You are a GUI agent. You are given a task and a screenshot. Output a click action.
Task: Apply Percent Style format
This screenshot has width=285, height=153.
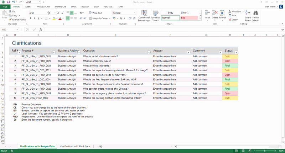[x=121, y=19]
